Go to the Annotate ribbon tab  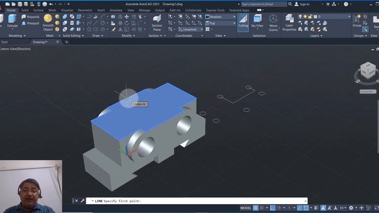pyautogui.click(x=116, y=11)
